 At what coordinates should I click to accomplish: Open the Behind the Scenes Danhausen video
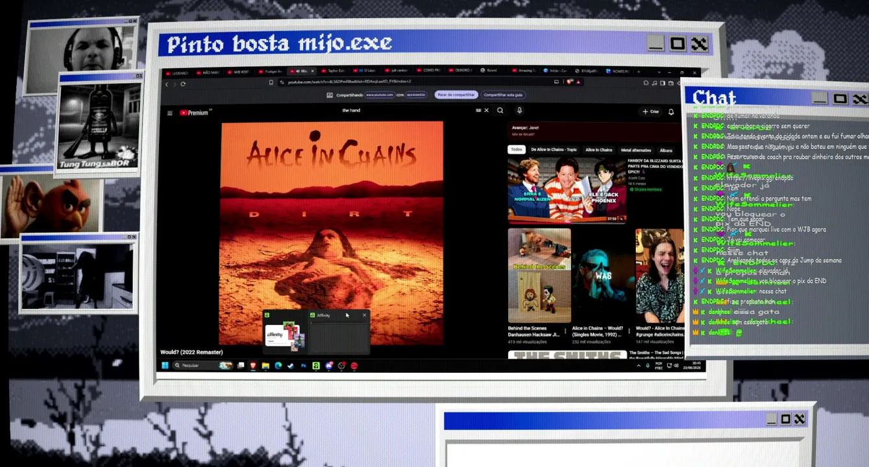coord(539,275)
